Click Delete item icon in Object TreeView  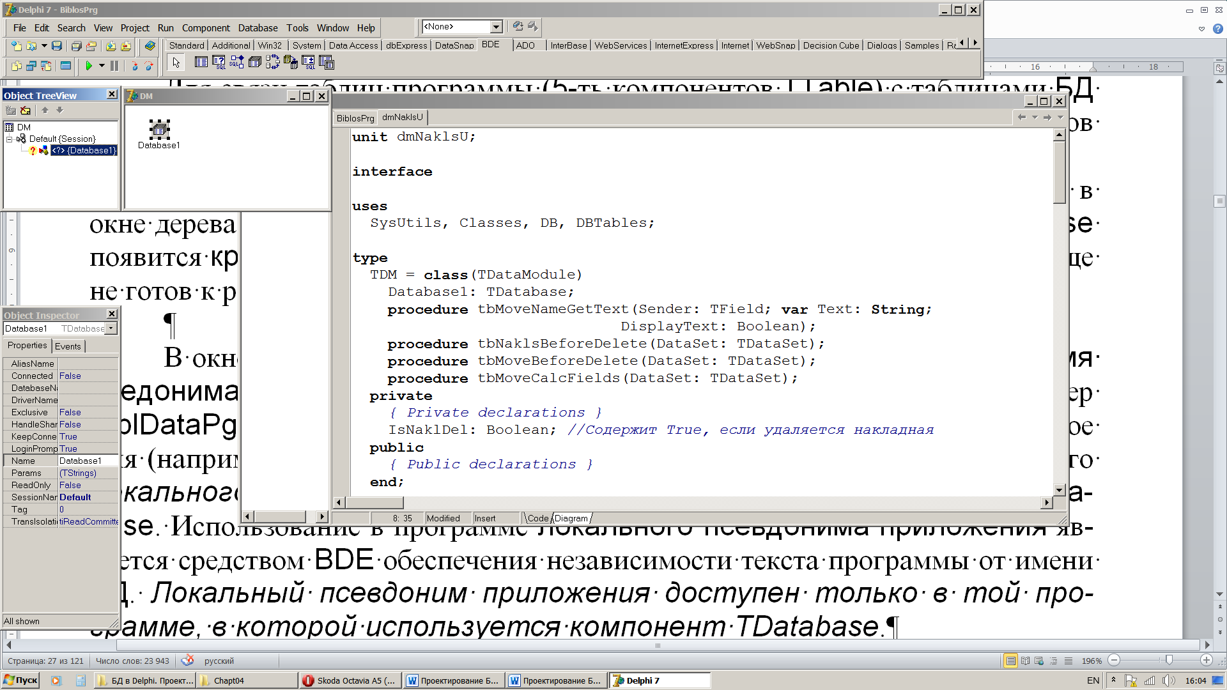click(x=26, y=111)
